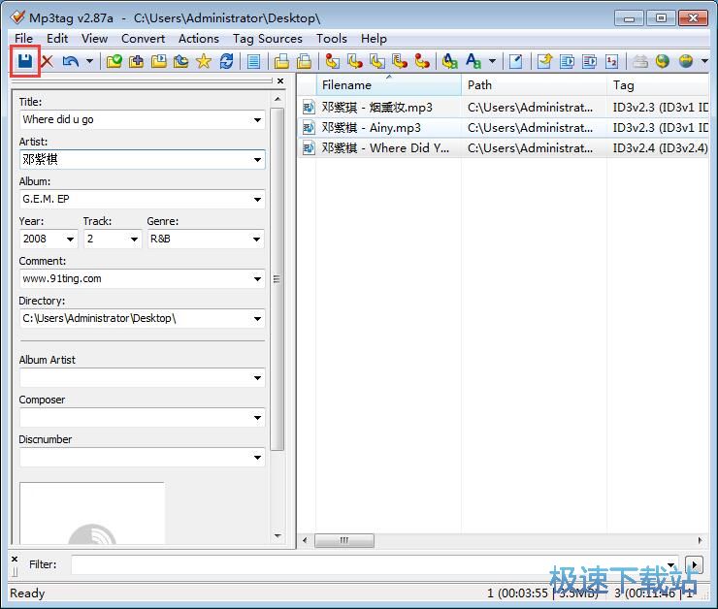Open the Convert menu

143,39
